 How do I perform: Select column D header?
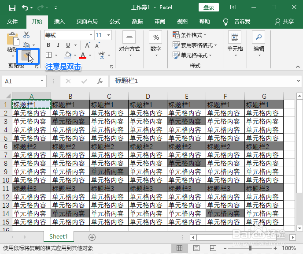(148, 96)
